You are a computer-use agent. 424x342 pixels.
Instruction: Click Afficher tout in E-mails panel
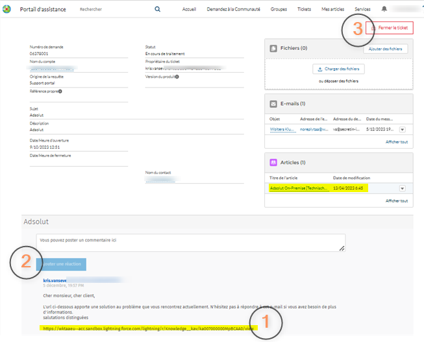[397, 142]
